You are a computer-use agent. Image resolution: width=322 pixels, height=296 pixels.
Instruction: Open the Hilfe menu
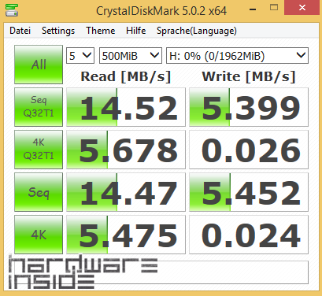(135, 31)
